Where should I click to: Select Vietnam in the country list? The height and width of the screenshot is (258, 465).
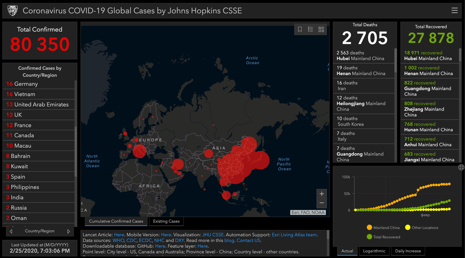point(39,94)
